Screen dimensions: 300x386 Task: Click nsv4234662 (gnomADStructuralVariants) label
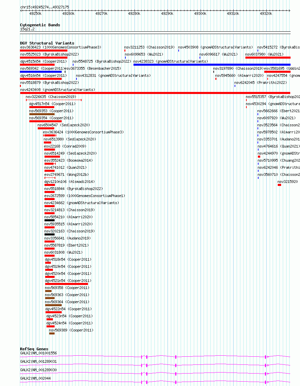[82, 203]
